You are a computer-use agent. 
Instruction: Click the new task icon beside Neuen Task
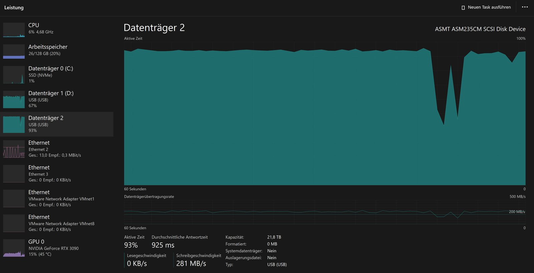463,7
